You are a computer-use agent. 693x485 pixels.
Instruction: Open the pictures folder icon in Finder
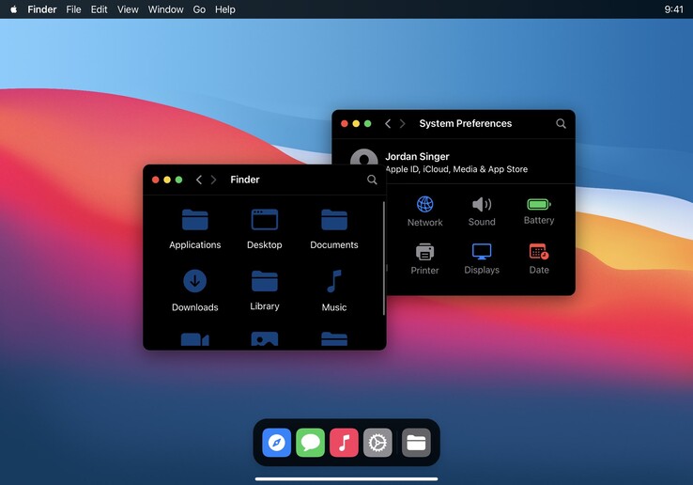click(x=264, y=339)
